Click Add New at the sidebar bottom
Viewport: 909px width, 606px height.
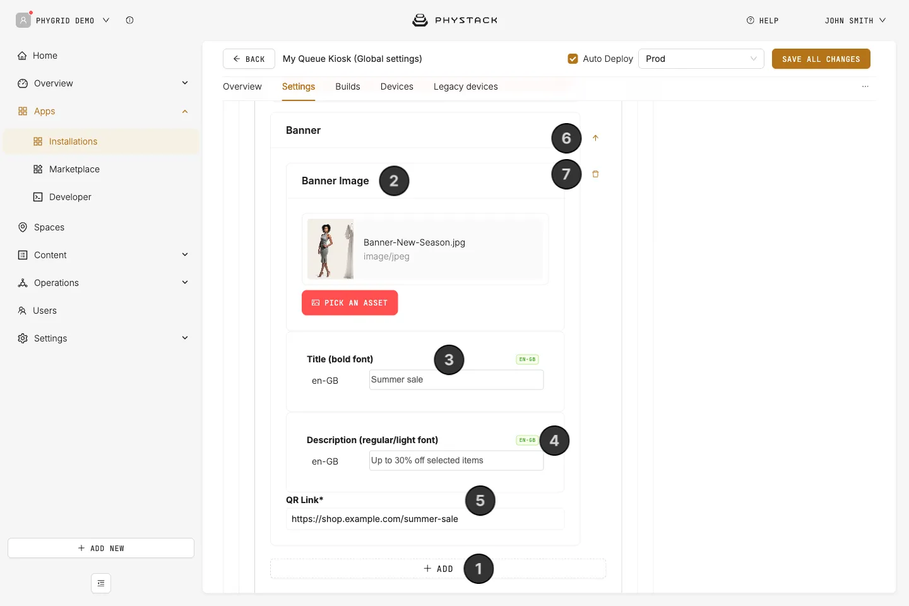[x=101, y=548]
